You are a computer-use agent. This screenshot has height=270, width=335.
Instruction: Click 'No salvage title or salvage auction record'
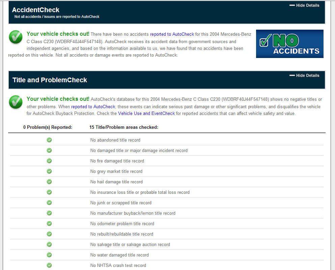[x=130, y=245]
